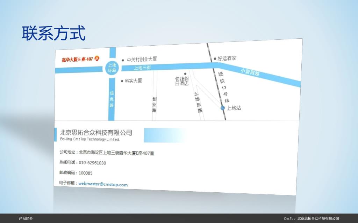Image resolution: width=358 pixels, height=223 pixels.
Task: Click the 公司地址 address line
Action: 107,153
